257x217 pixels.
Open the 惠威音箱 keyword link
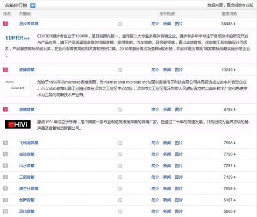tap(27, 110)
